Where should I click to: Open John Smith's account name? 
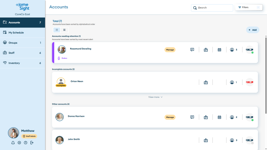[74, 139]
